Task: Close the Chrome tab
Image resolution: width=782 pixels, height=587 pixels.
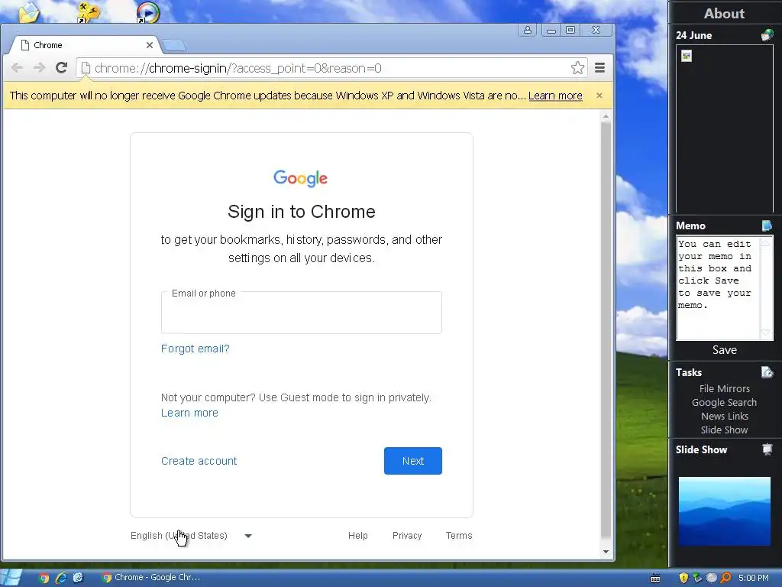Action: pos(150,45)
